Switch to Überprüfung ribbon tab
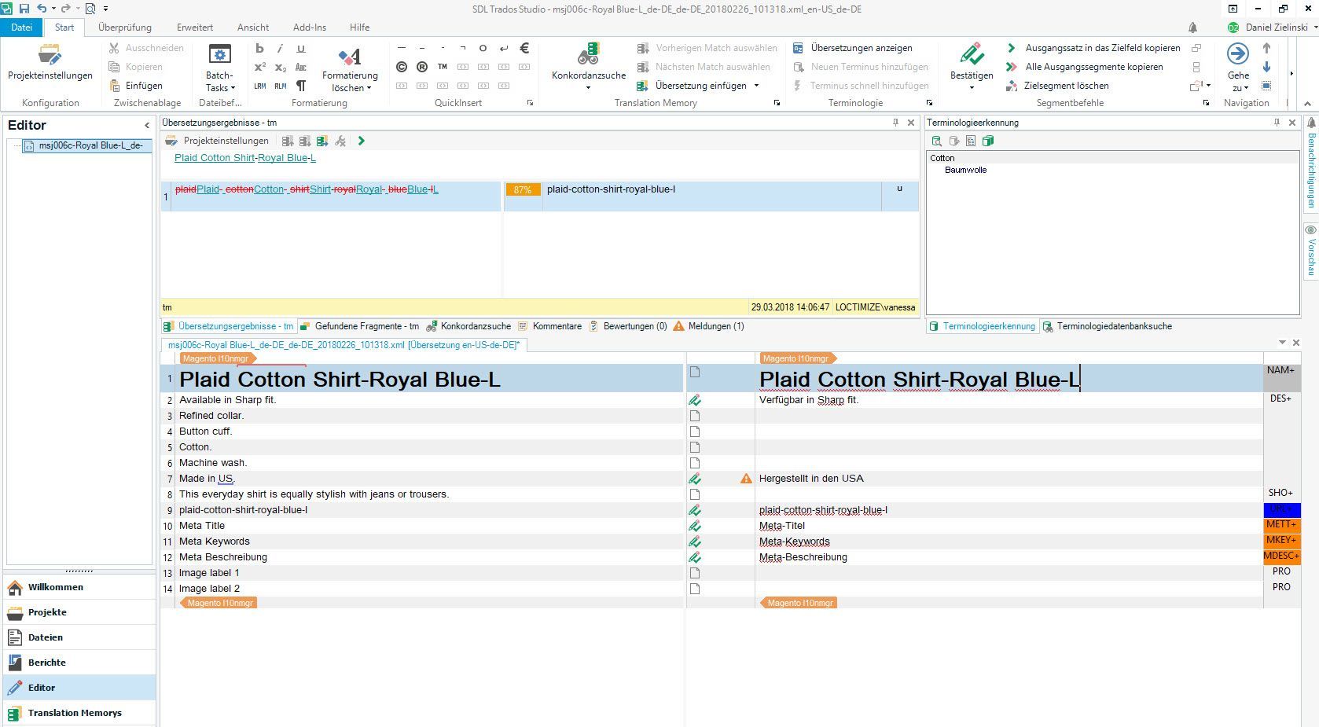Screen dimensions: 1319x727 click(x=125, y=27)
